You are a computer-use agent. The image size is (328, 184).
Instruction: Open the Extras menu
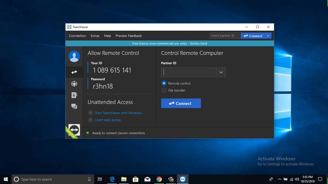95,36
